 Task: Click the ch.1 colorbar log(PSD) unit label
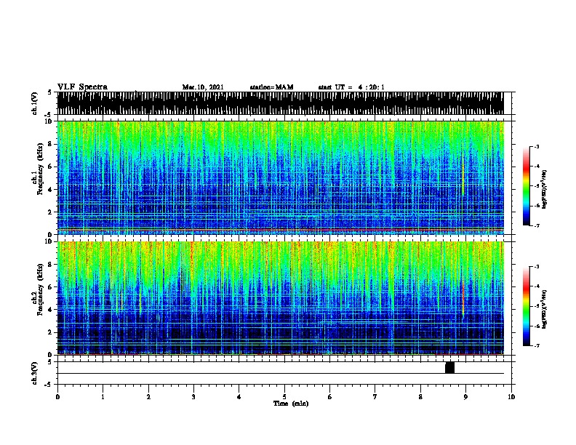[x=545, y=189]
